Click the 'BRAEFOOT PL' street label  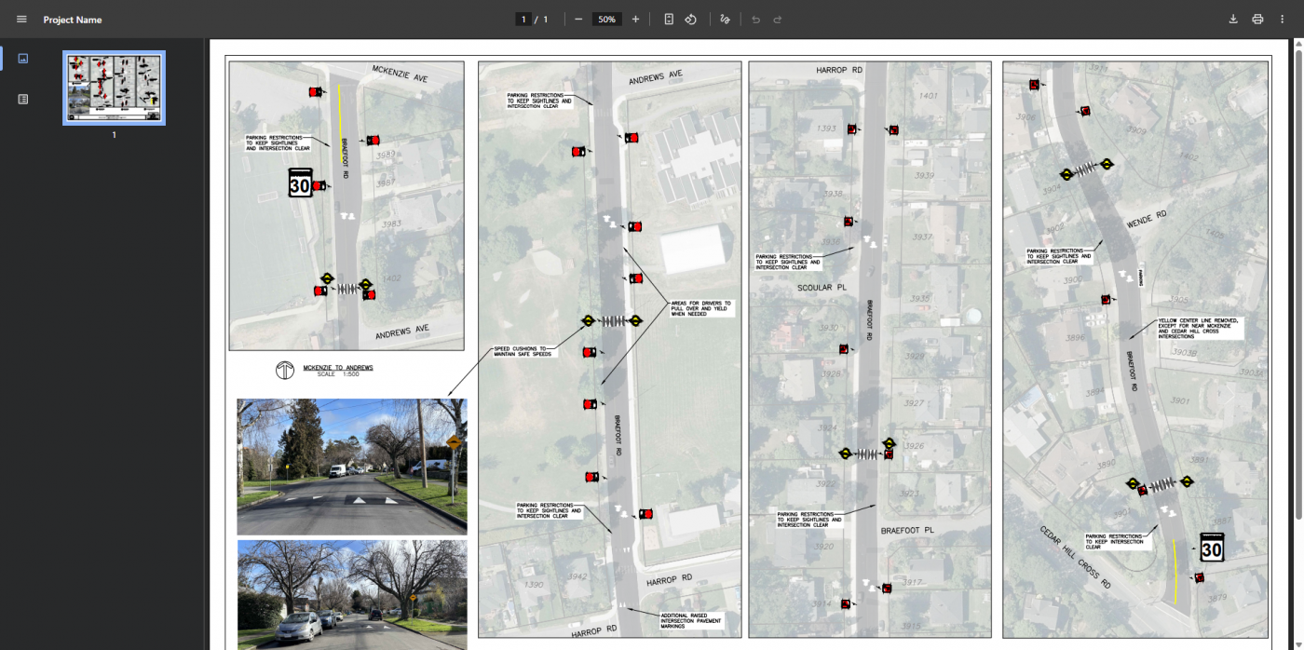coord(908,530)
